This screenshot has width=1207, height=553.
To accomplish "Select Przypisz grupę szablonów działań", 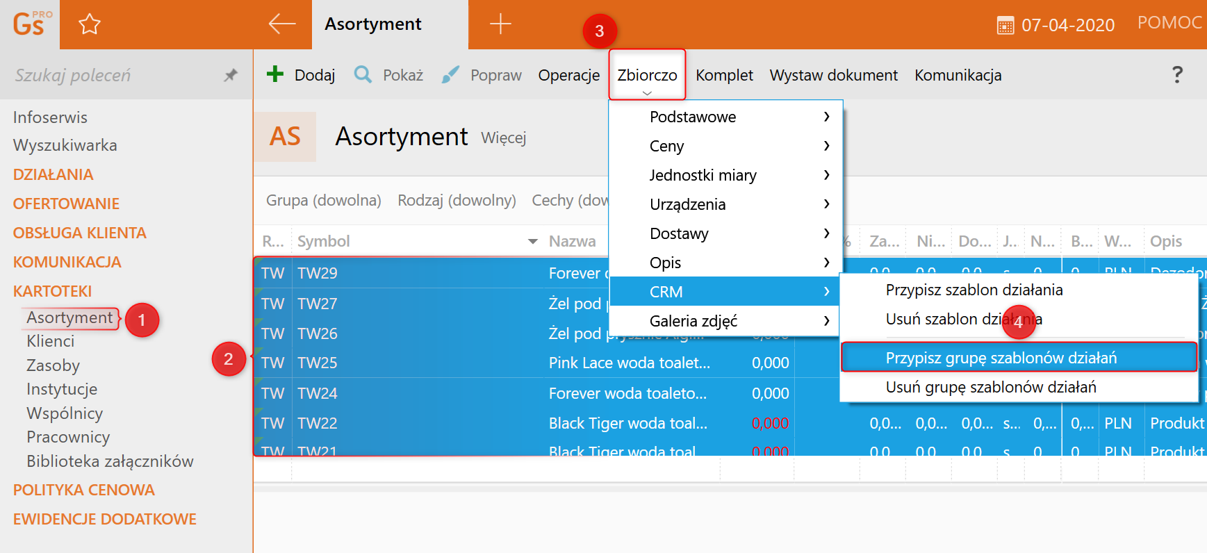I will click(x=1001, y=358).
